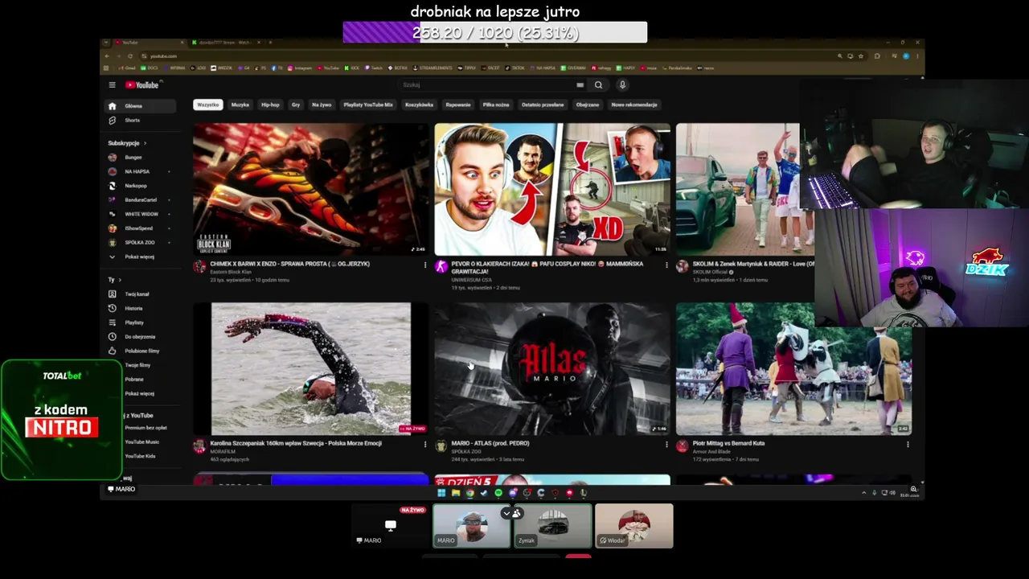Screen dimensions: 1029x579
Task: Open Chrome from the taskbar
Action: (x=469, y=493)
